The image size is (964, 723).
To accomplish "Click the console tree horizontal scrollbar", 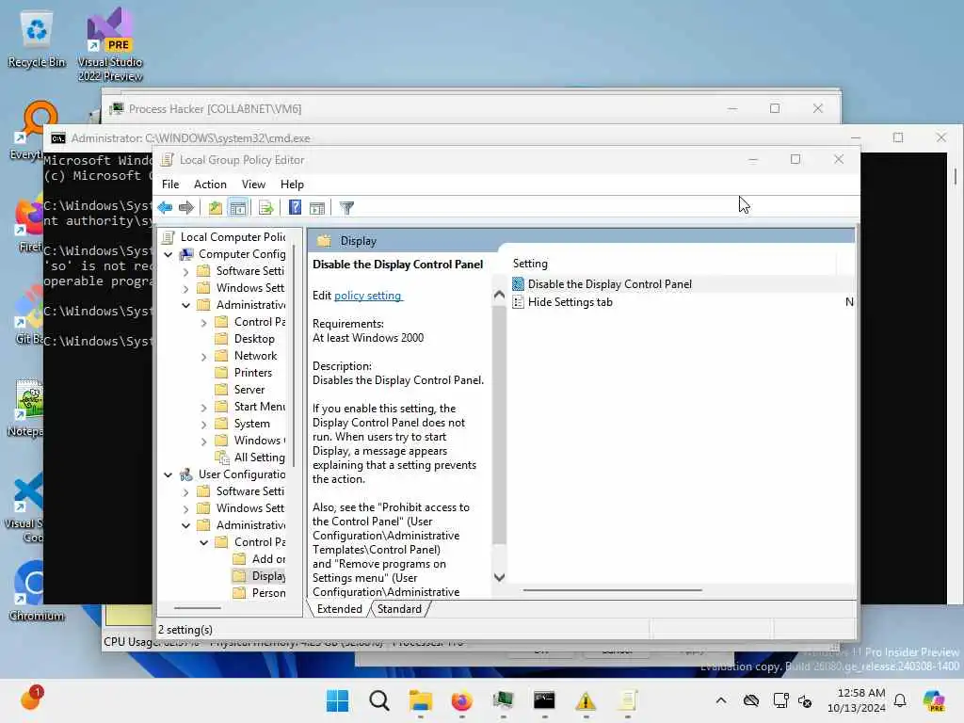I will (198, 608).
